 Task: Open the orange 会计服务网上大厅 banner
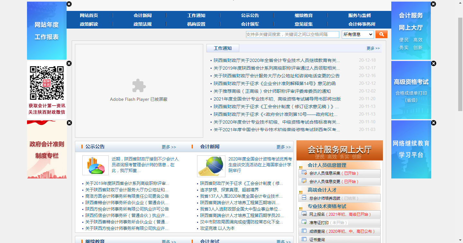click(340, 150)
